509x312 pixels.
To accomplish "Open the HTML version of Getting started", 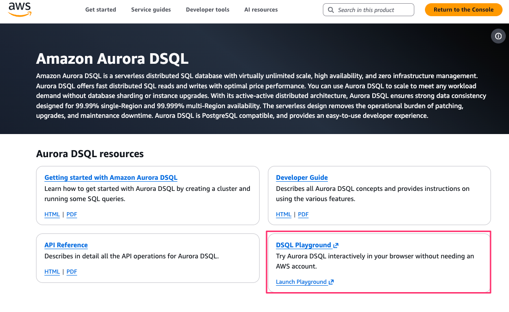I will (52, 214).
